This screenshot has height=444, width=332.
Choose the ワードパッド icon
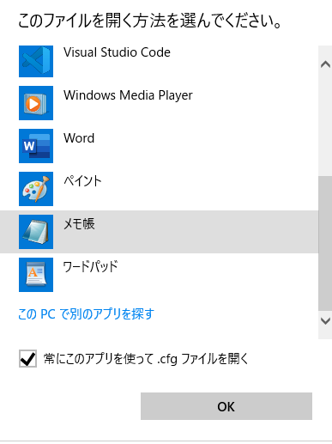[36, 275]
